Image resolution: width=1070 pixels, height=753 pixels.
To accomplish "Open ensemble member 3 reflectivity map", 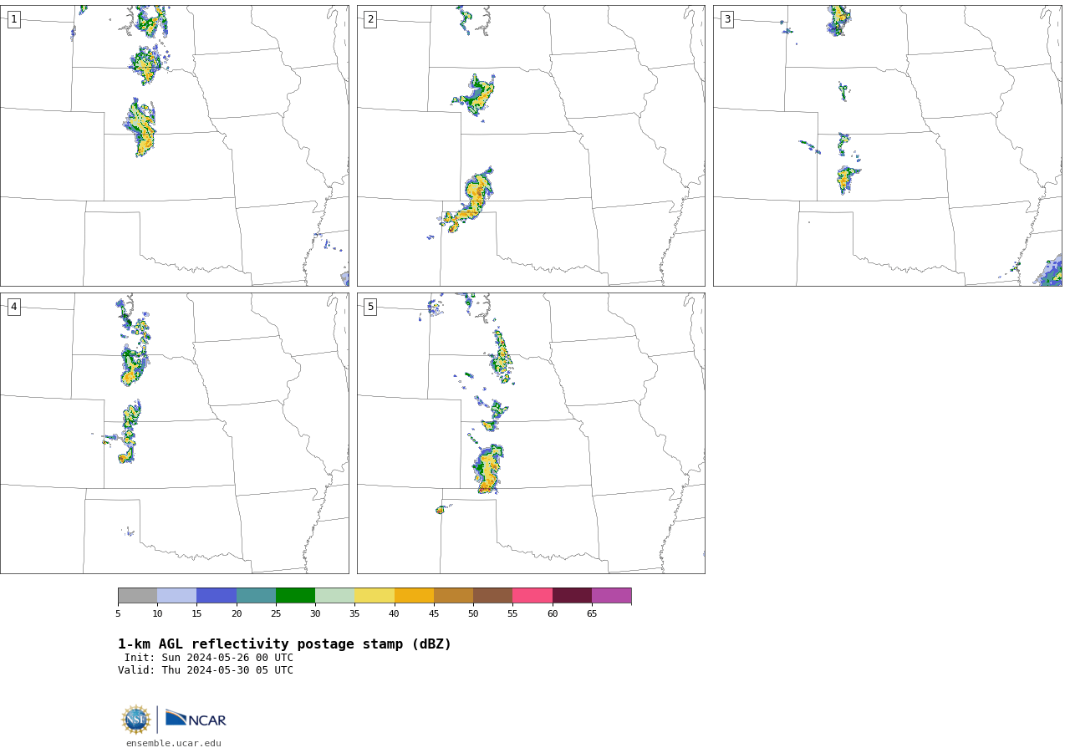I will point(888,146).
